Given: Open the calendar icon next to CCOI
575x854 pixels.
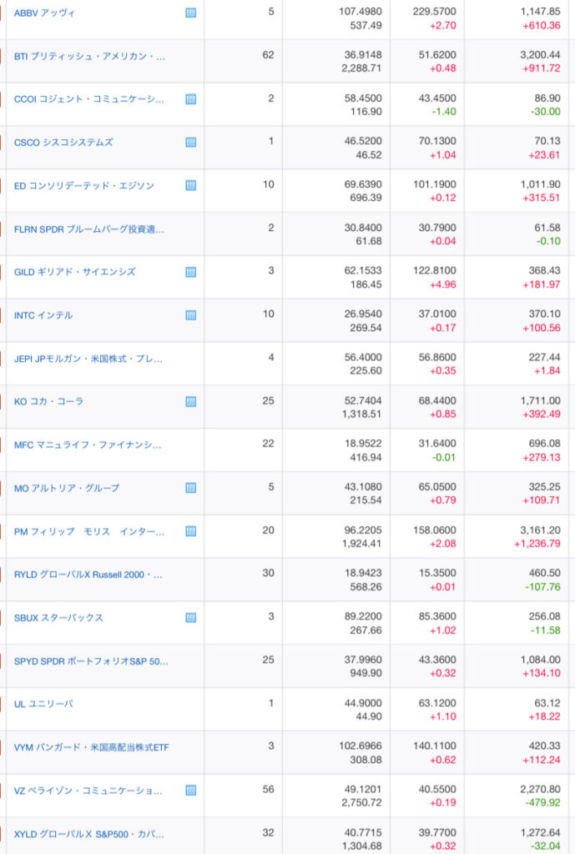Looking at the screenshot, I should (x=191, y=99).
